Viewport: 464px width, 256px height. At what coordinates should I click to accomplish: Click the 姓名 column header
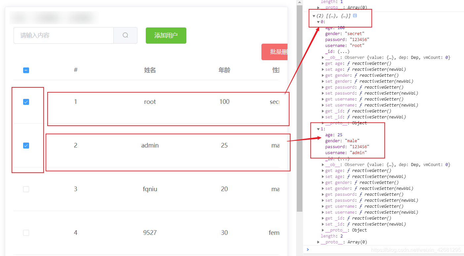point(150,70)
